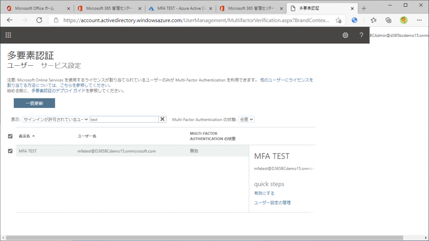The height and width of the screenshot is (241, 429).
Task: Click the right arrow of horizontal scrollbar
Action: coord(426,238)
